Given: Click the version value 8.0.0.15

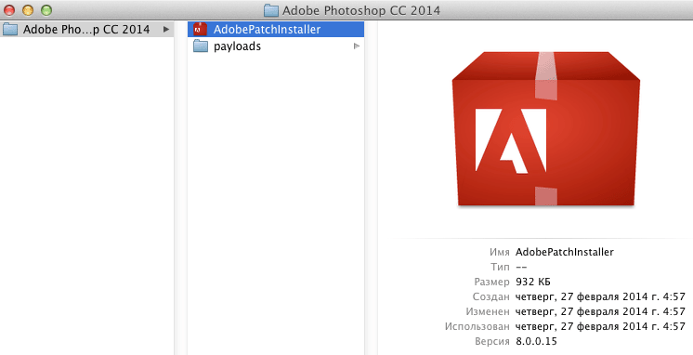Looking at the screenshot, I should [536, 341].
